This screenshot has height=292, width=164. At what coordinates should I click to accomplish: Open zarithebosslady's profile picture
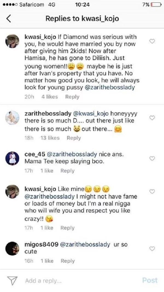tap(12, 118)
